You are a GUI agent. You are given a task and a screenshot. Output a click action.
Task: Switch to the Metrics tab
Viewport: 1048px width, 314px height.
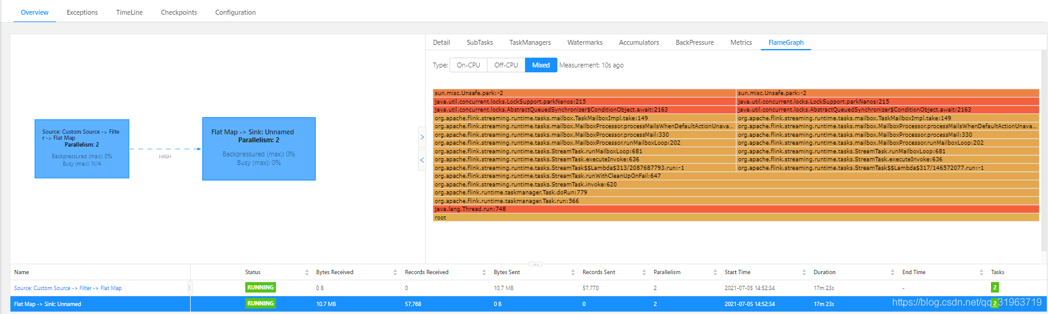(x=741, y=42)
